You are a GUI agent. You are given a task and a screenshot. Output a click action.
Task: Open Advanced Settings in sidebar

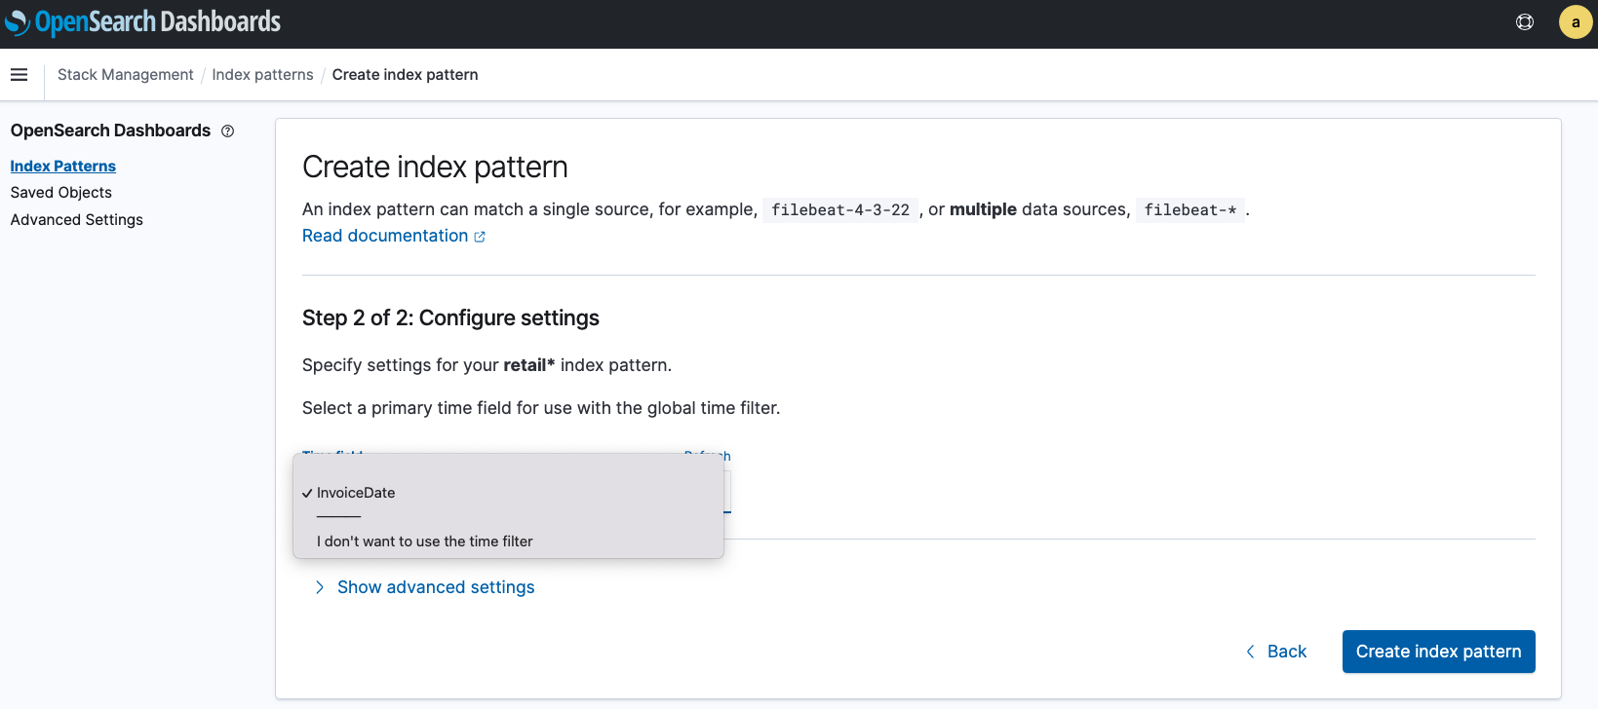point(77,220)
